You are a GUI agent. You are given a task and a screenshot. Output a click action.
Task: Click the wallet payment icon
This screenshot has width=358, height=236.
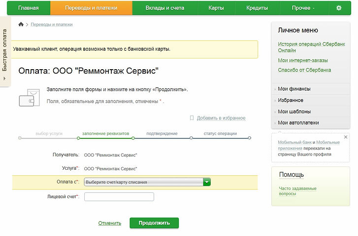click(30, 98)
